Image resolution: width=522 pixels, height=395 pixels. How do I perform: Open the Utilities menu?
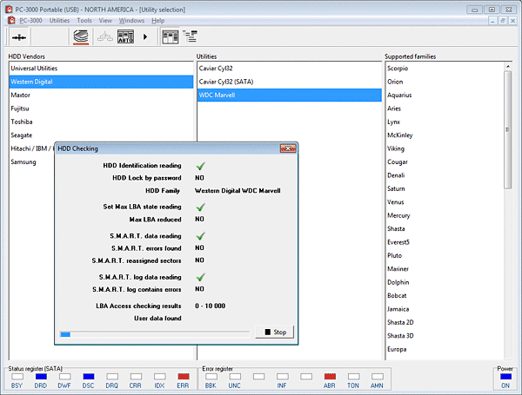coord(59,19)
